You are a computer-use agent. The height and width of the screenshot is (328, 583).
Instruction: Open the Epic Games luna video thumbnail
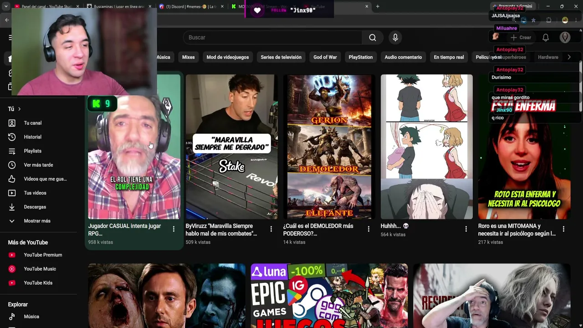pyautogui.click(x=329, y=296)
